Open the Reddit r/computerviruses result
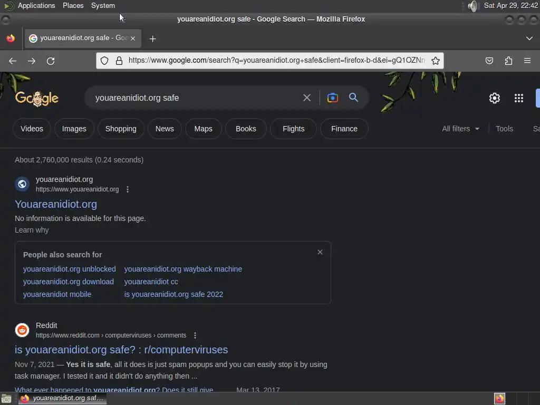Screen dimensions: 540x405 tap(121, 350)
